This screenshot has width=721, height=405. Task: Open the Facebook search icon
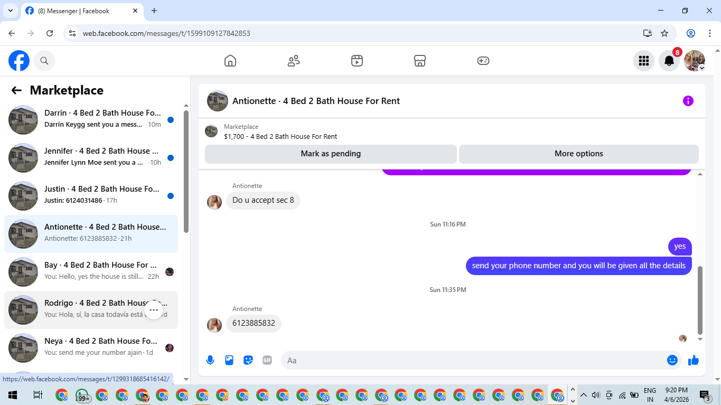44,61
